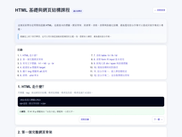This screenshot has width=182, height=137.
Task: Click the section heading 2. 第一個完整網頁骨架
Action: [x=35, y=132]
